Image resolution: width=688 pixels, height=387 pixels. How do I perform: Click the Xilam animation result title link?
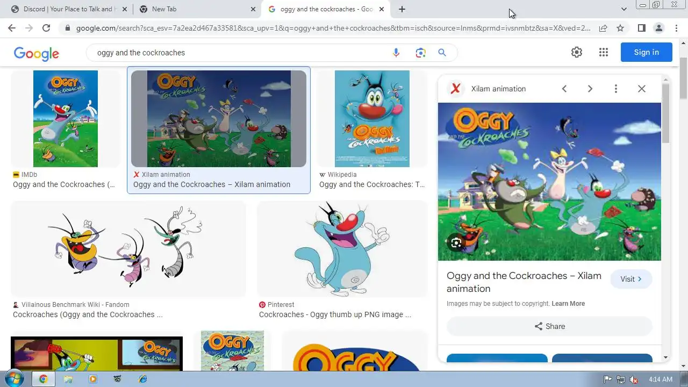(x=212, y=184)
